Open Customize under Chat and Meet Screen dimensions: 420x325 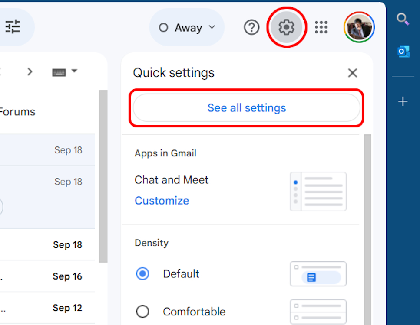coord(162,201)
